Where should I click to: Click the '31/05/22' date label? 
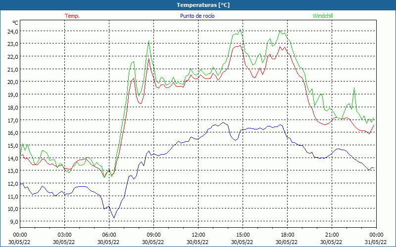pos(376,242)
